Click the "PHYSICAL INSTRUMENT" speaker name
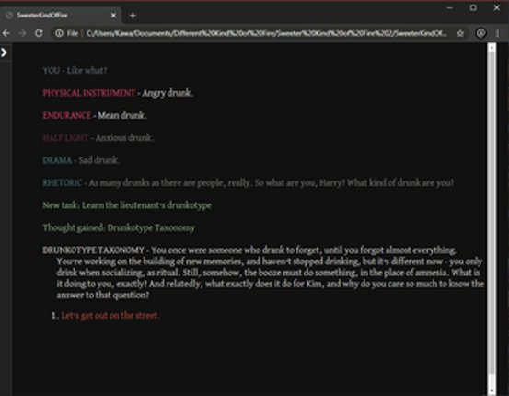Image resolution: width=509 pixels, height=396 pixels. coord(89,93)
